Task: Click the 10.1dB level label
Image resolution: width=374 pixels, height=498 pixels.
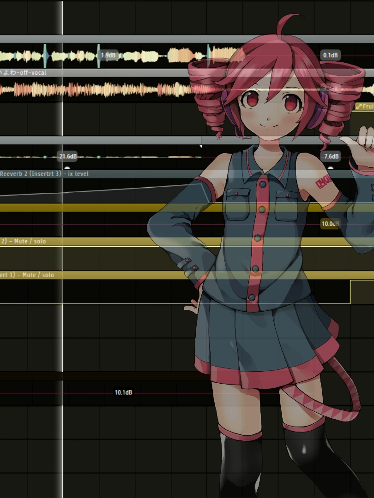Action: click(123, 392)
